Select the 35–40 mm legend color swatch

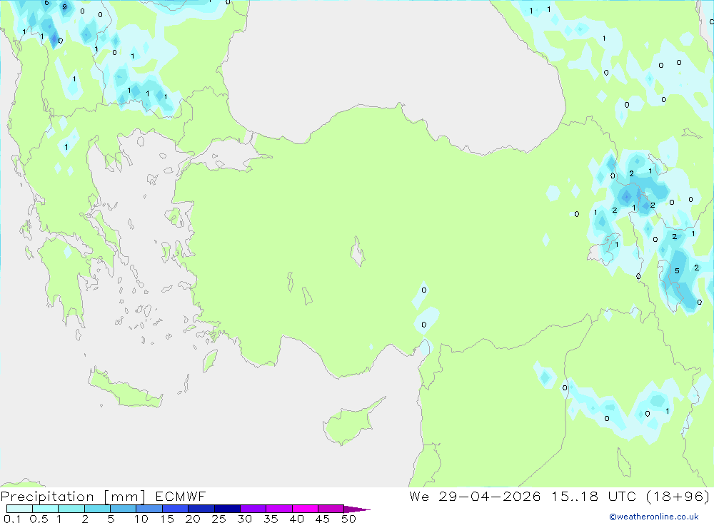tap(278, 509)
